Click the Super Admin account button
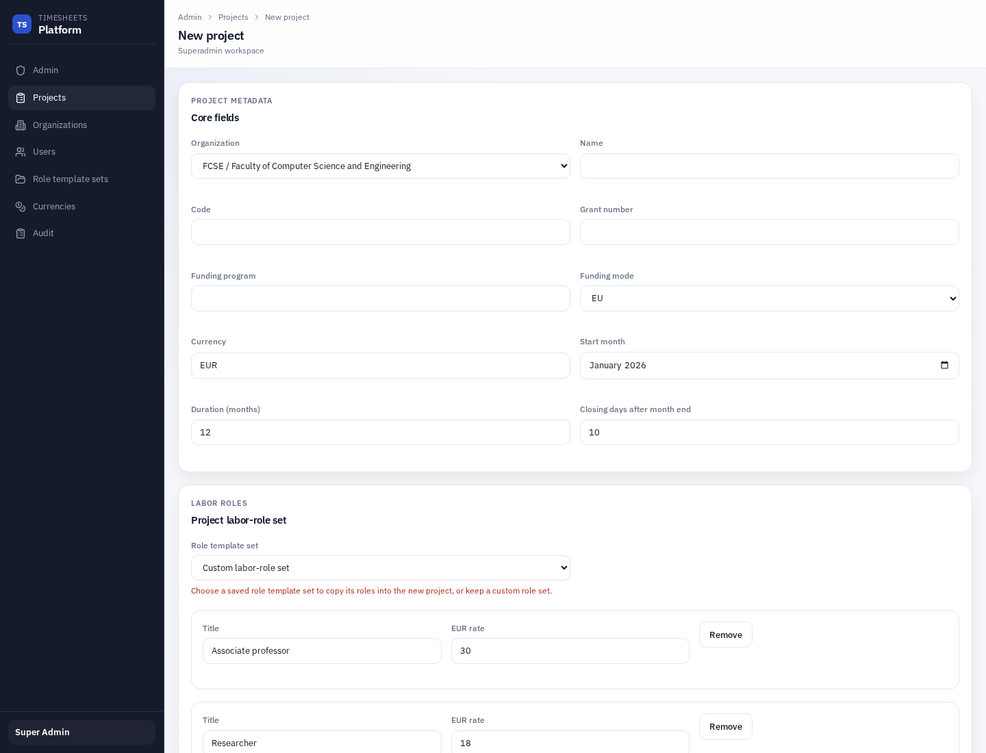Screen dimensions: 986x753 click(81, 732)
